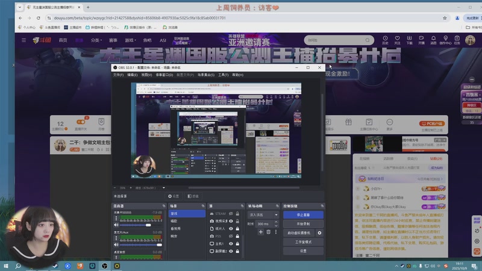Image resolution: width=482 pixels, height=271 pixels.
Task: Open download icon on Douyu header
Action: 409,40
